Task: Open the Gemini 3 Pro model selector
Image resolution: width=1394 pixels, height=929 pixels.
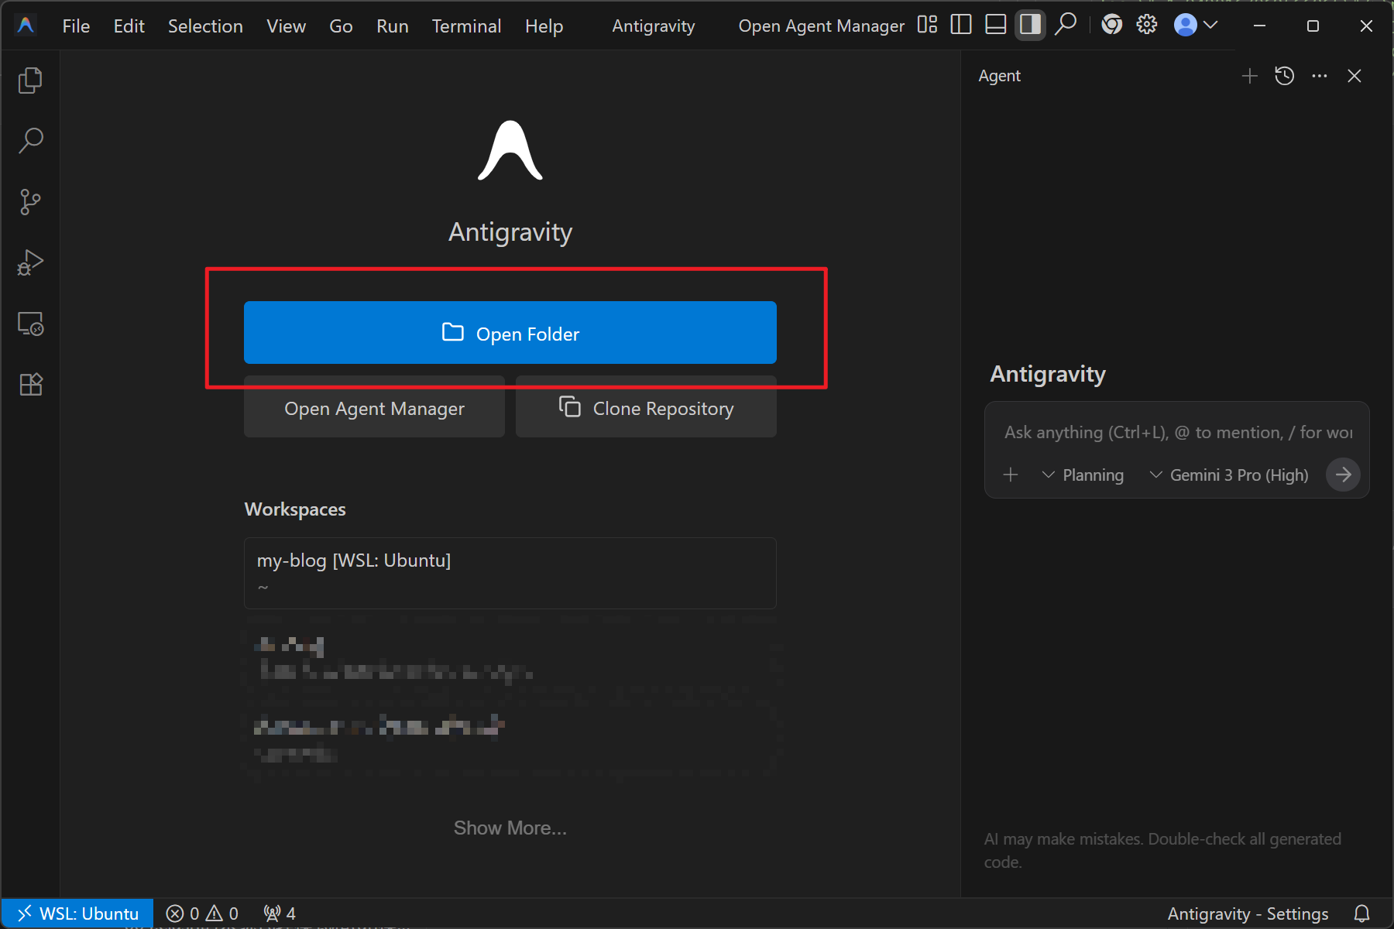Action: click(1230, 475)
